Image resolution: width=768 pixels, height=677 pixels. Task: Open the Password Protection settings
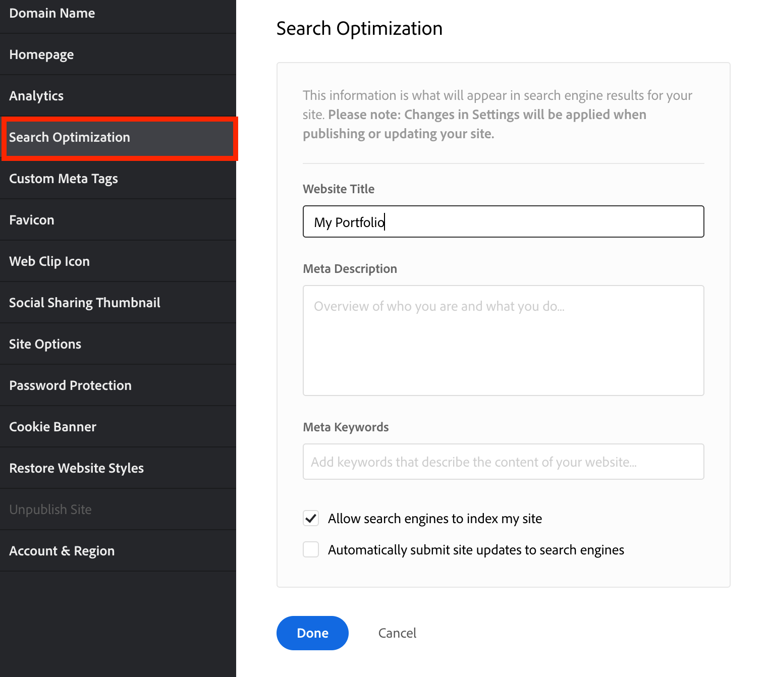point(70,385)
